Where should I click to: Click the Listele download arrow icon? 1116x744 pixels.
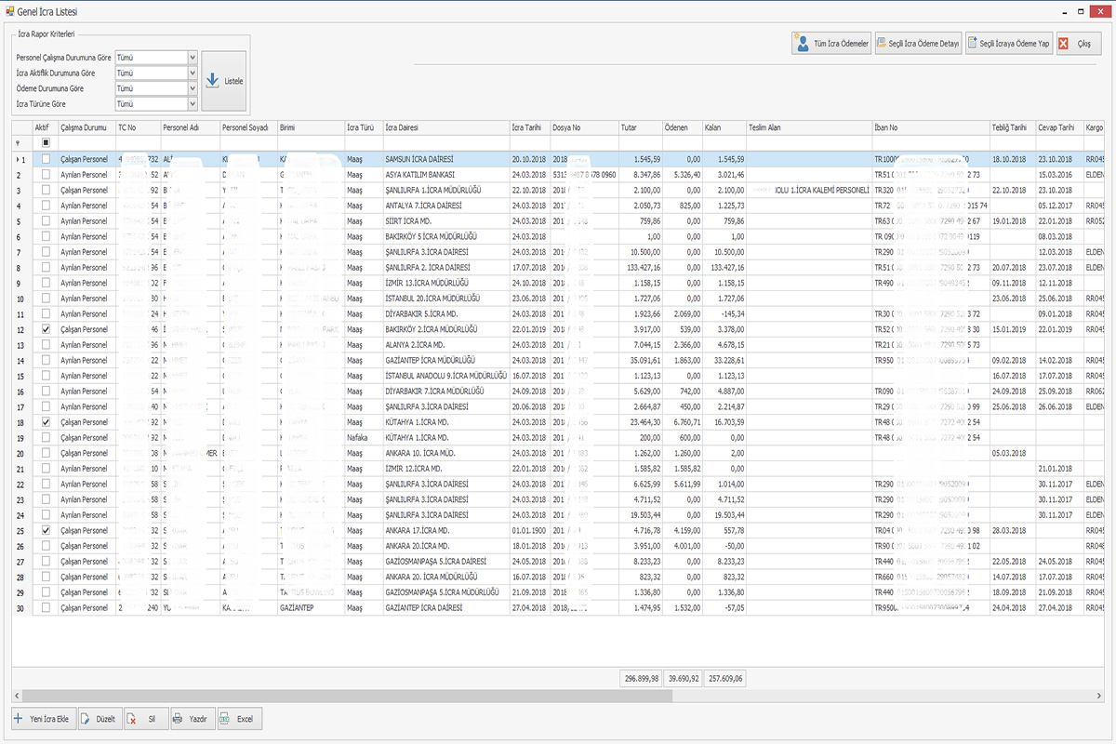(211, 80)
